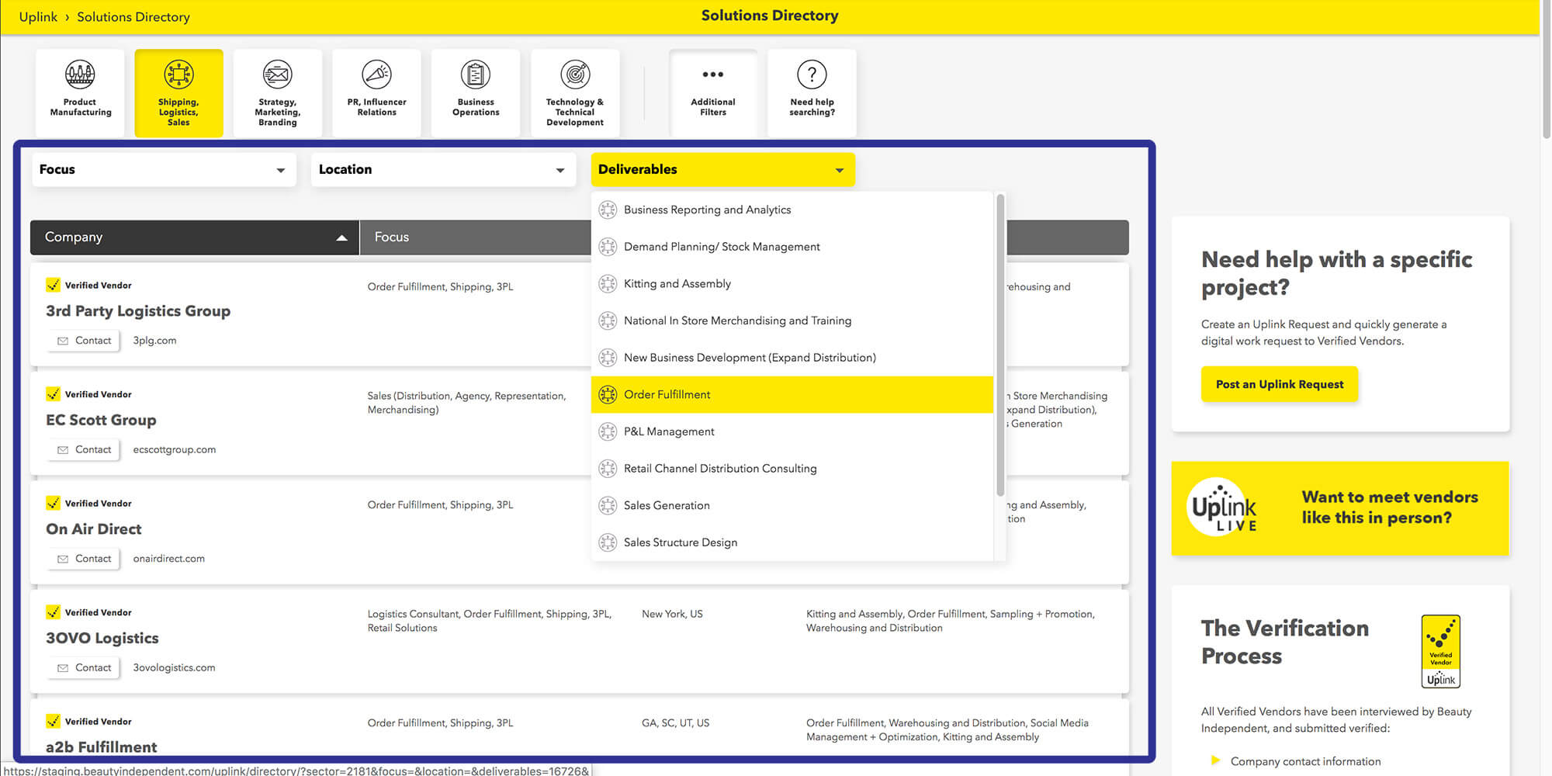Image resolution: width=1552 pixels, height=776 pixels.
Task: Select Technology & Technical Development category icon
Action: 575,74
